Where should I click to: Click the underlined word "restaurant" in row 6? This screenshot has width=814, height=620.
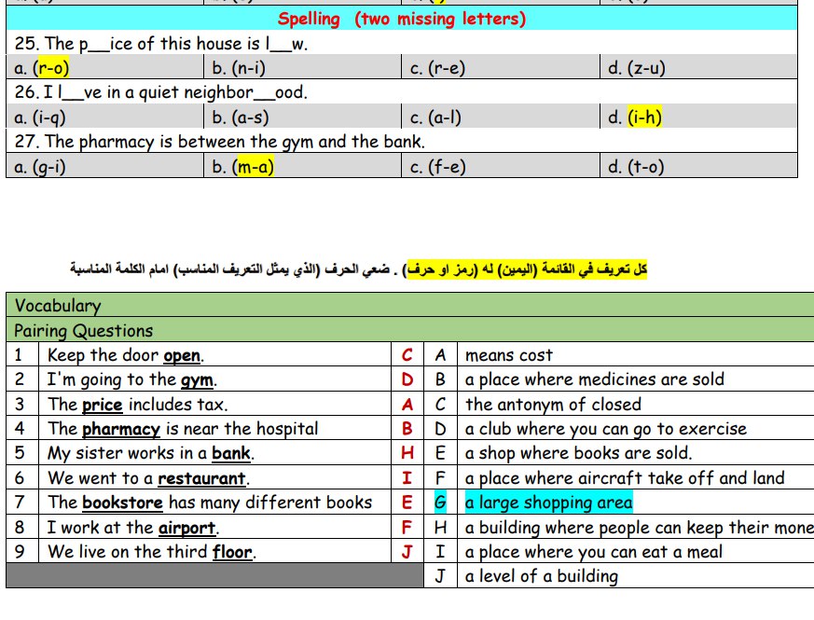click(201, 478)
